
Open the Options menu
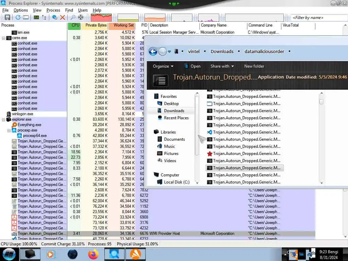click(21, 10)
